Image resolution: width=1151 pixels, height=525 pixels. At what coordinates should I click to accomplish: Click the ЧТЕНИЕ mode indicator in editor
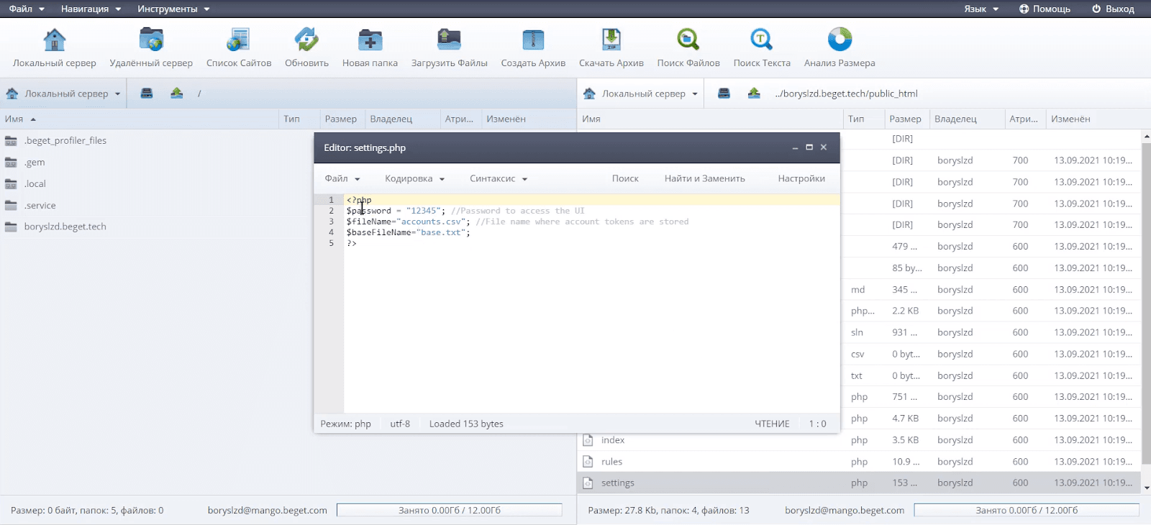click(x=772, y=424)
